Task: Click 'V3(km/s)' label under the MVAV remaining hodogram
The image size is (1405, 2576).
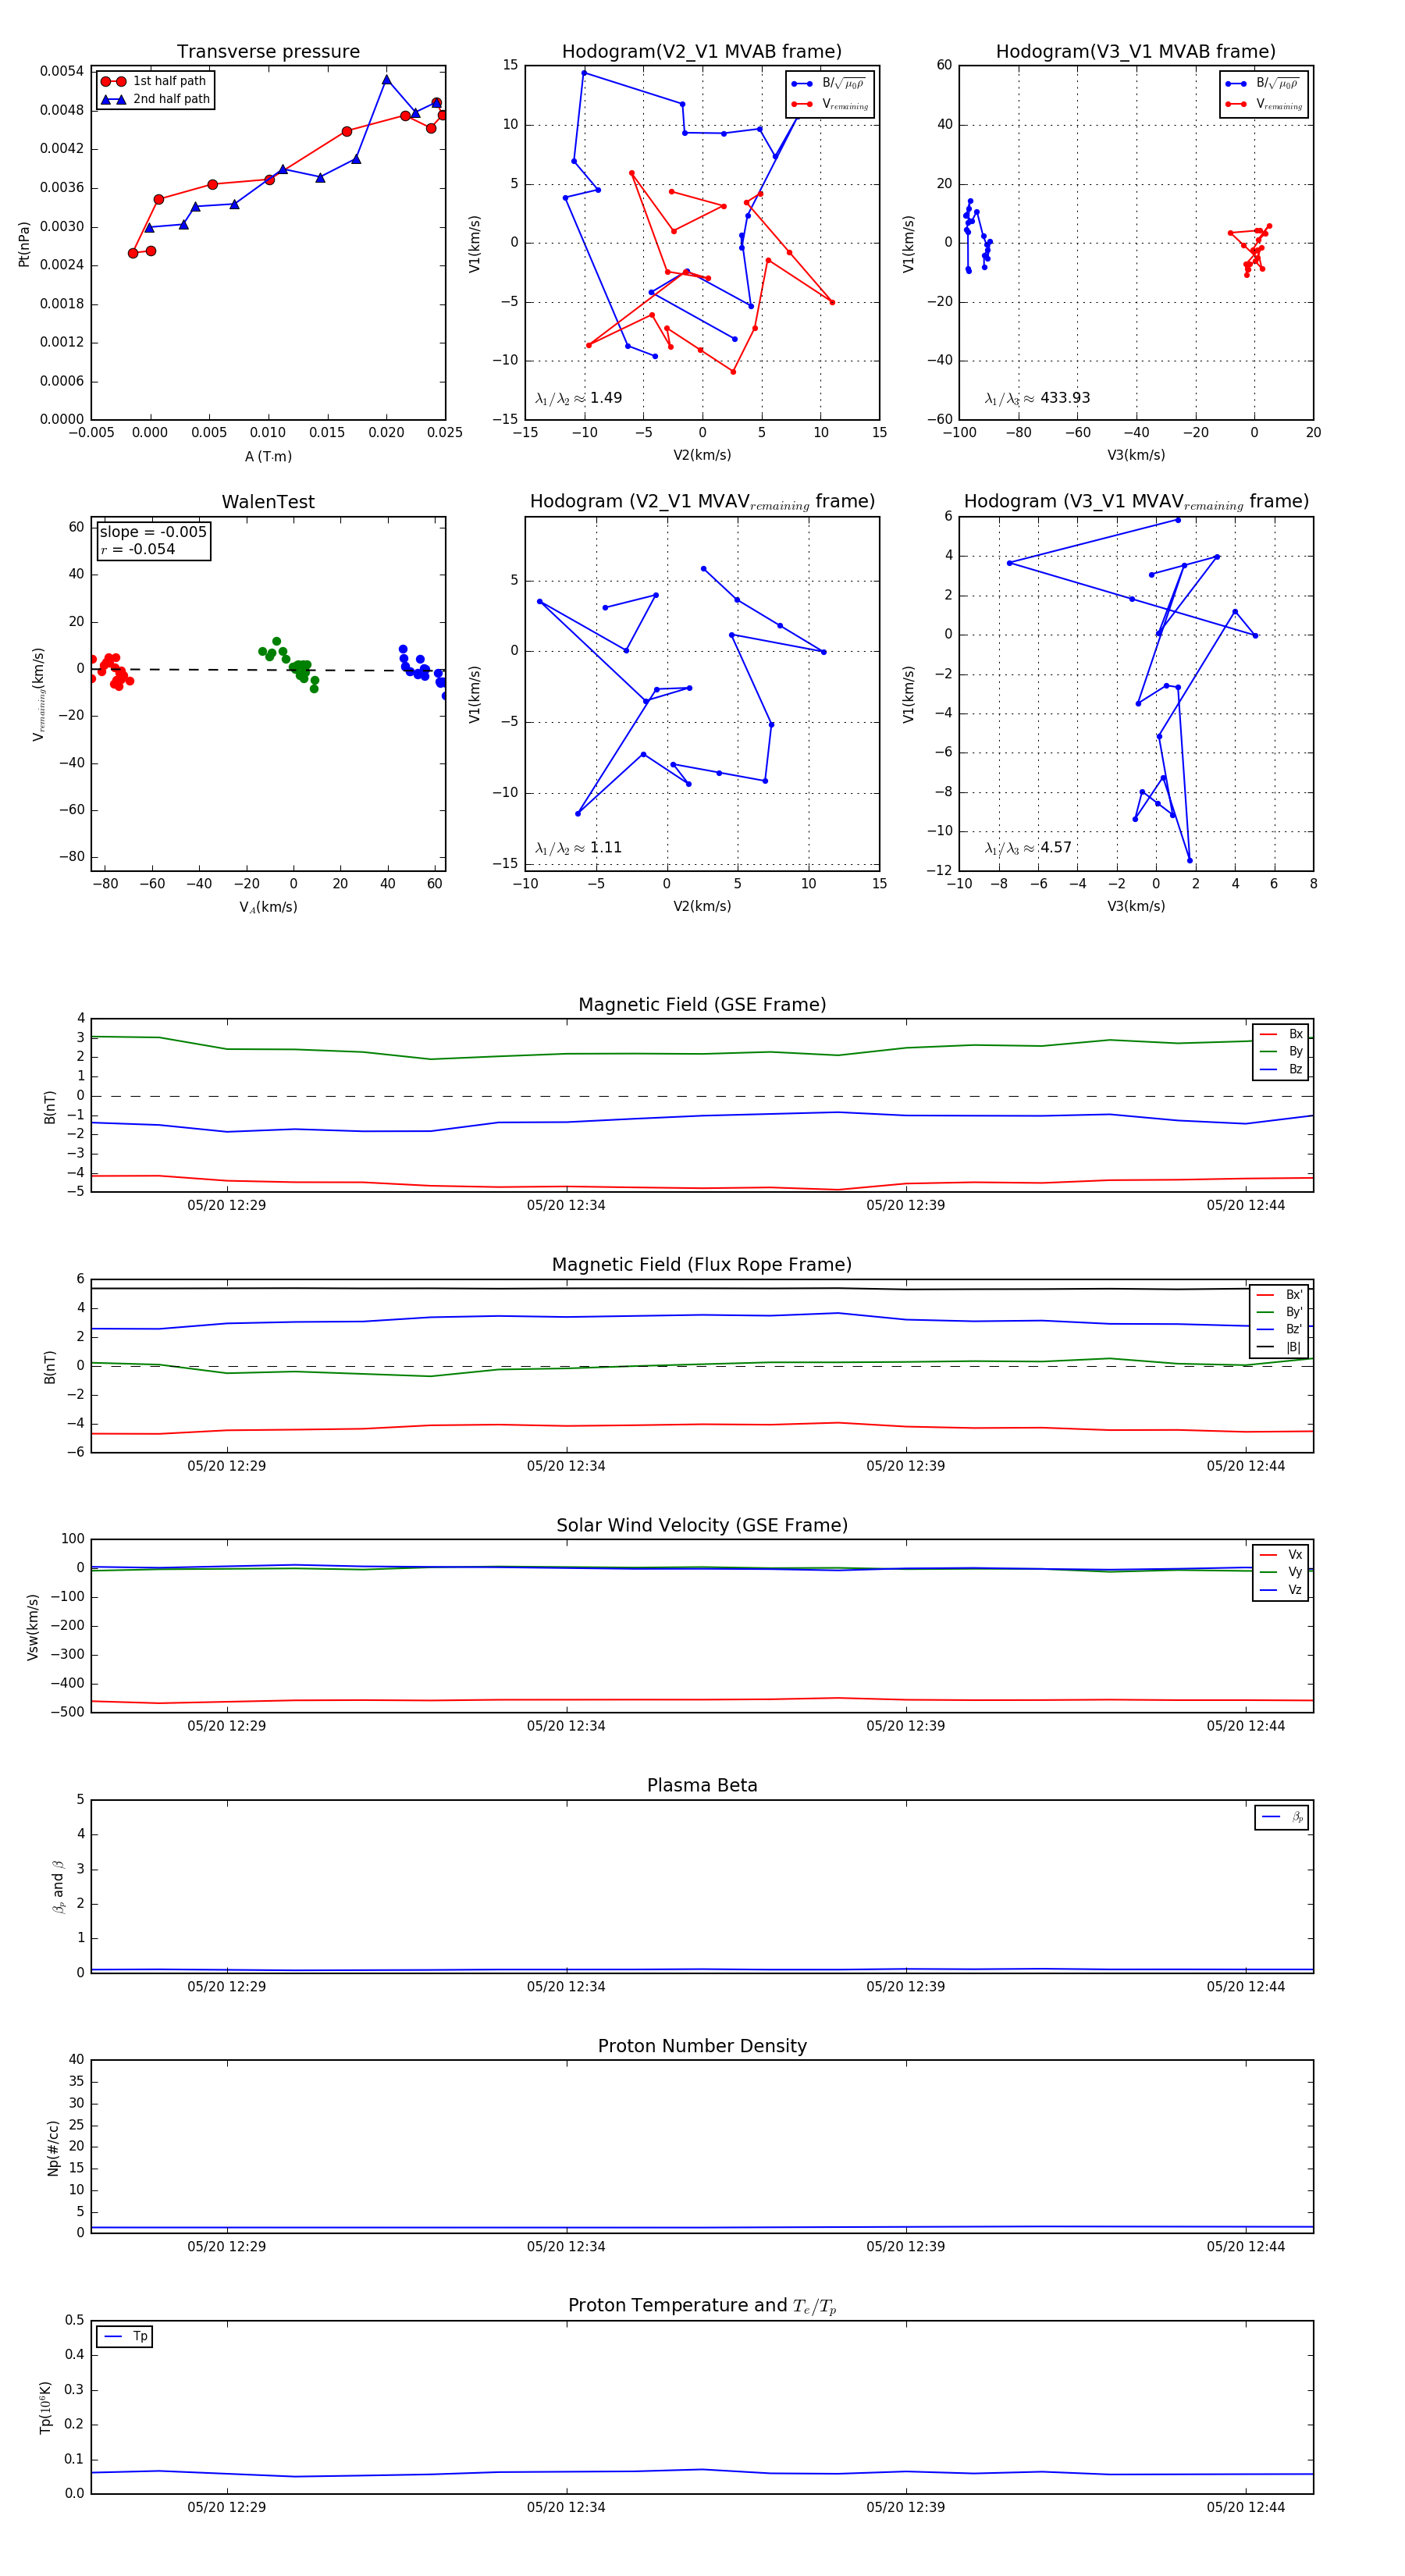Action: [x=1136, y=906]
